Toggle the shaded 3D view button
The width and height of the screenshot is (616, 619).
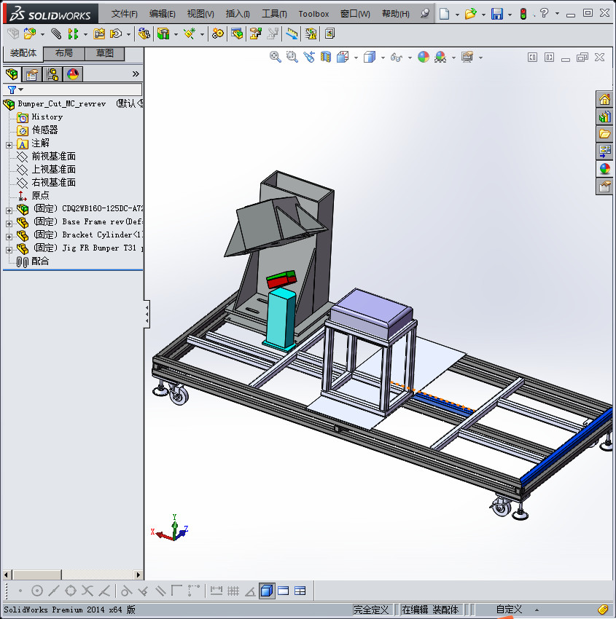[x=267, y=591]
